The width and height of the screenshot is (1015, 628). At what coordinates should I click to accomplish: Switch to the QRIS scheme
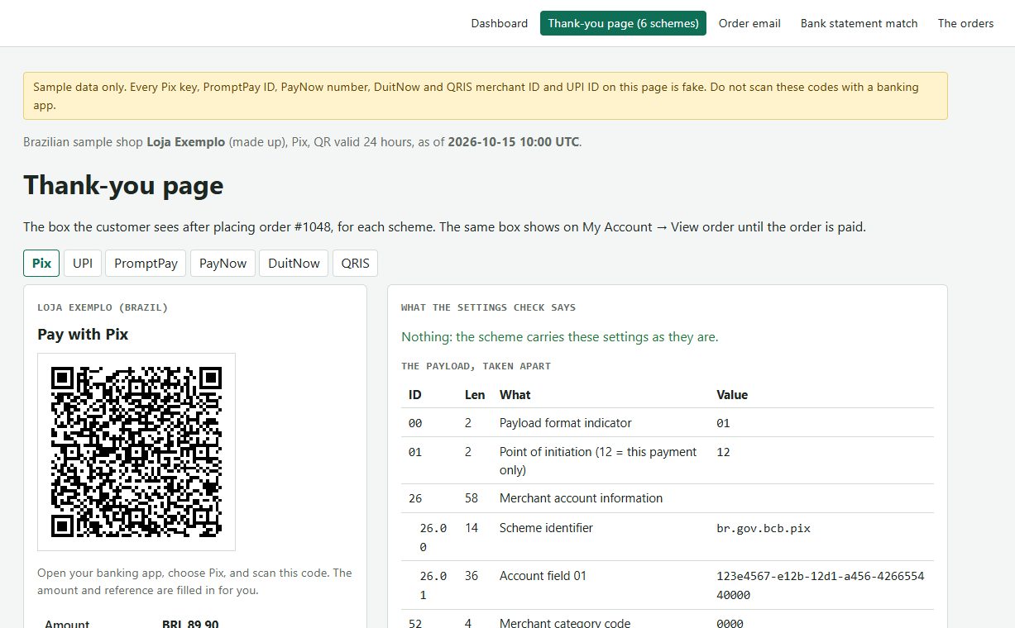(356, 264)
